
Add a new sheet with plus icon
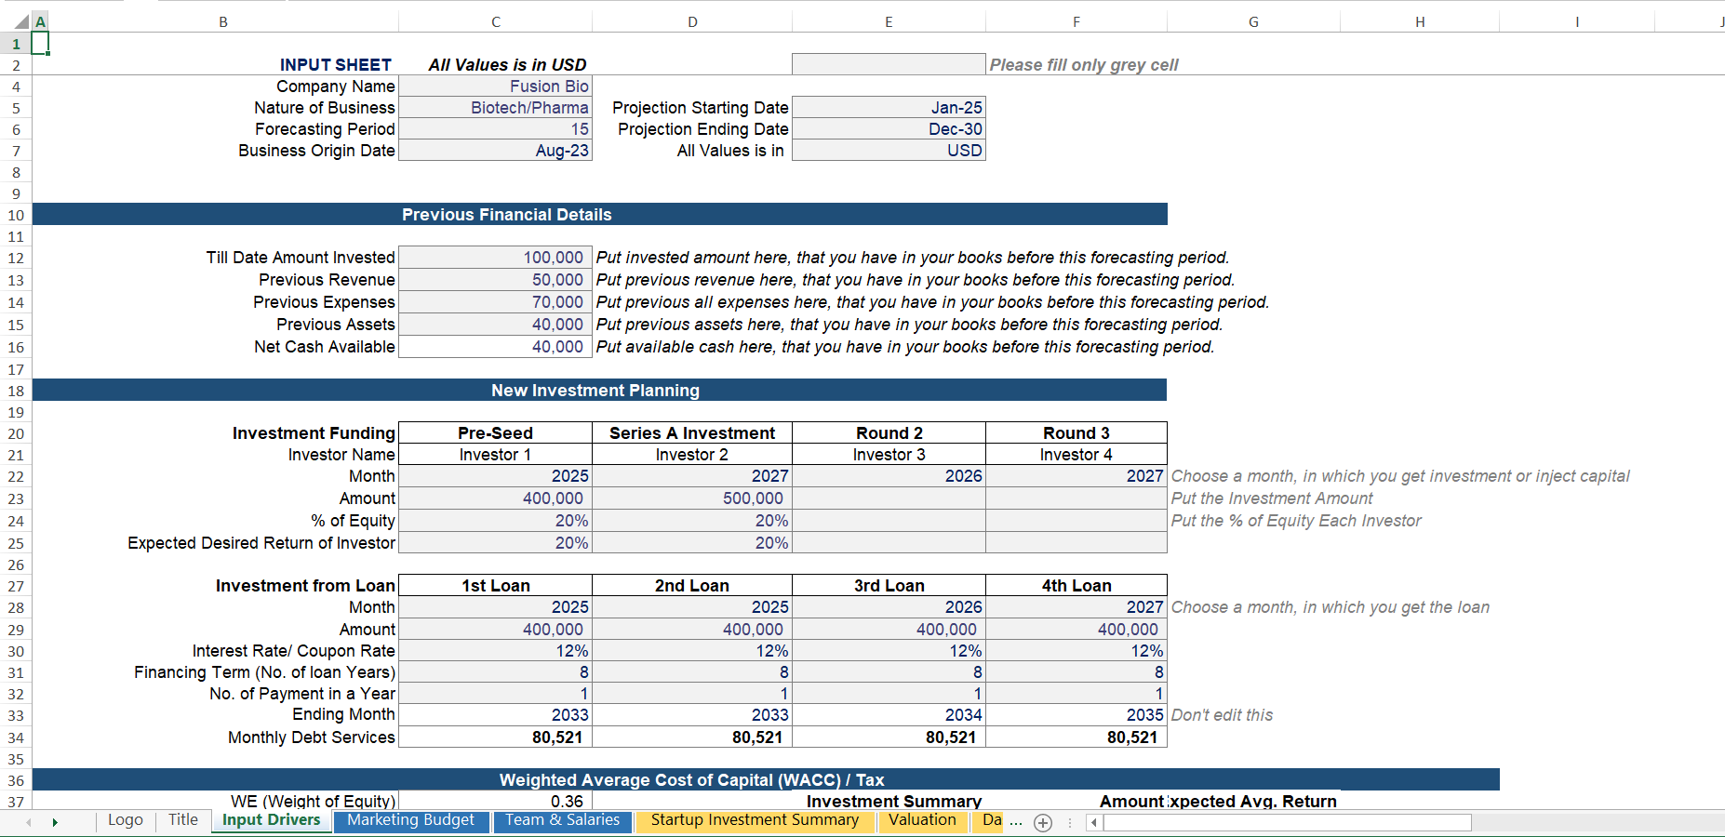pos(1043,822)
